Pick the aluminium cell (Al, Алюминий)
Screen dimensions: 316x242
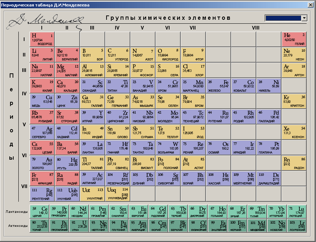click(x=92, y=70)
